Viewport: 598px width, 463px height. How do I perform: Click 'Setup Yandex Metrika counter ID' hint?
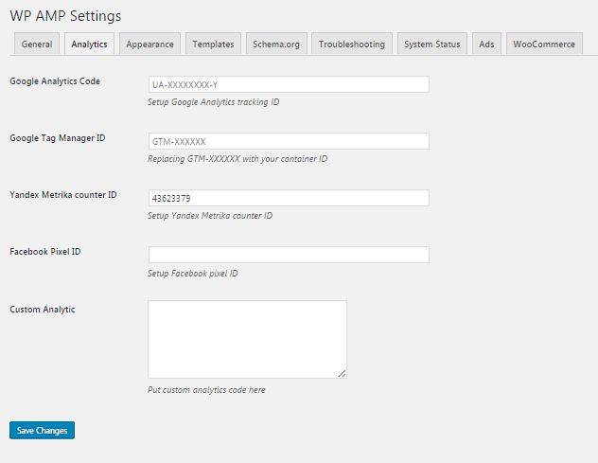point(210,216)
